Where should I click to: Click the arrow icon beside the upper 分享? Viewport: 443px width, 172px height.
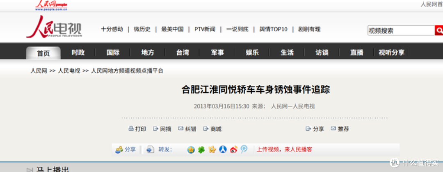point(308,129)
